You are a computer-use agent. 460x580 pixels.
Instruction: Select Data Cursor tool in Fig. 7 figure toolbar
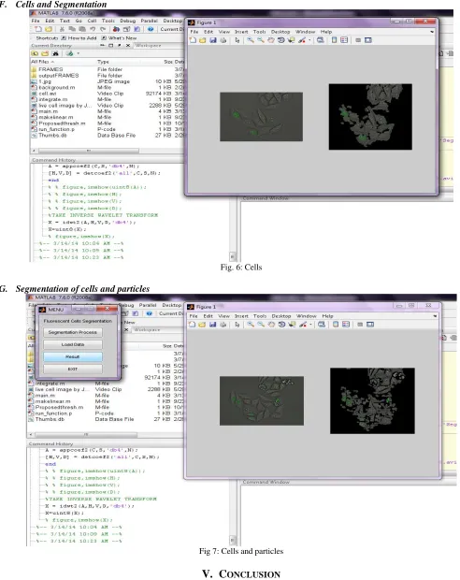point(292,325)
